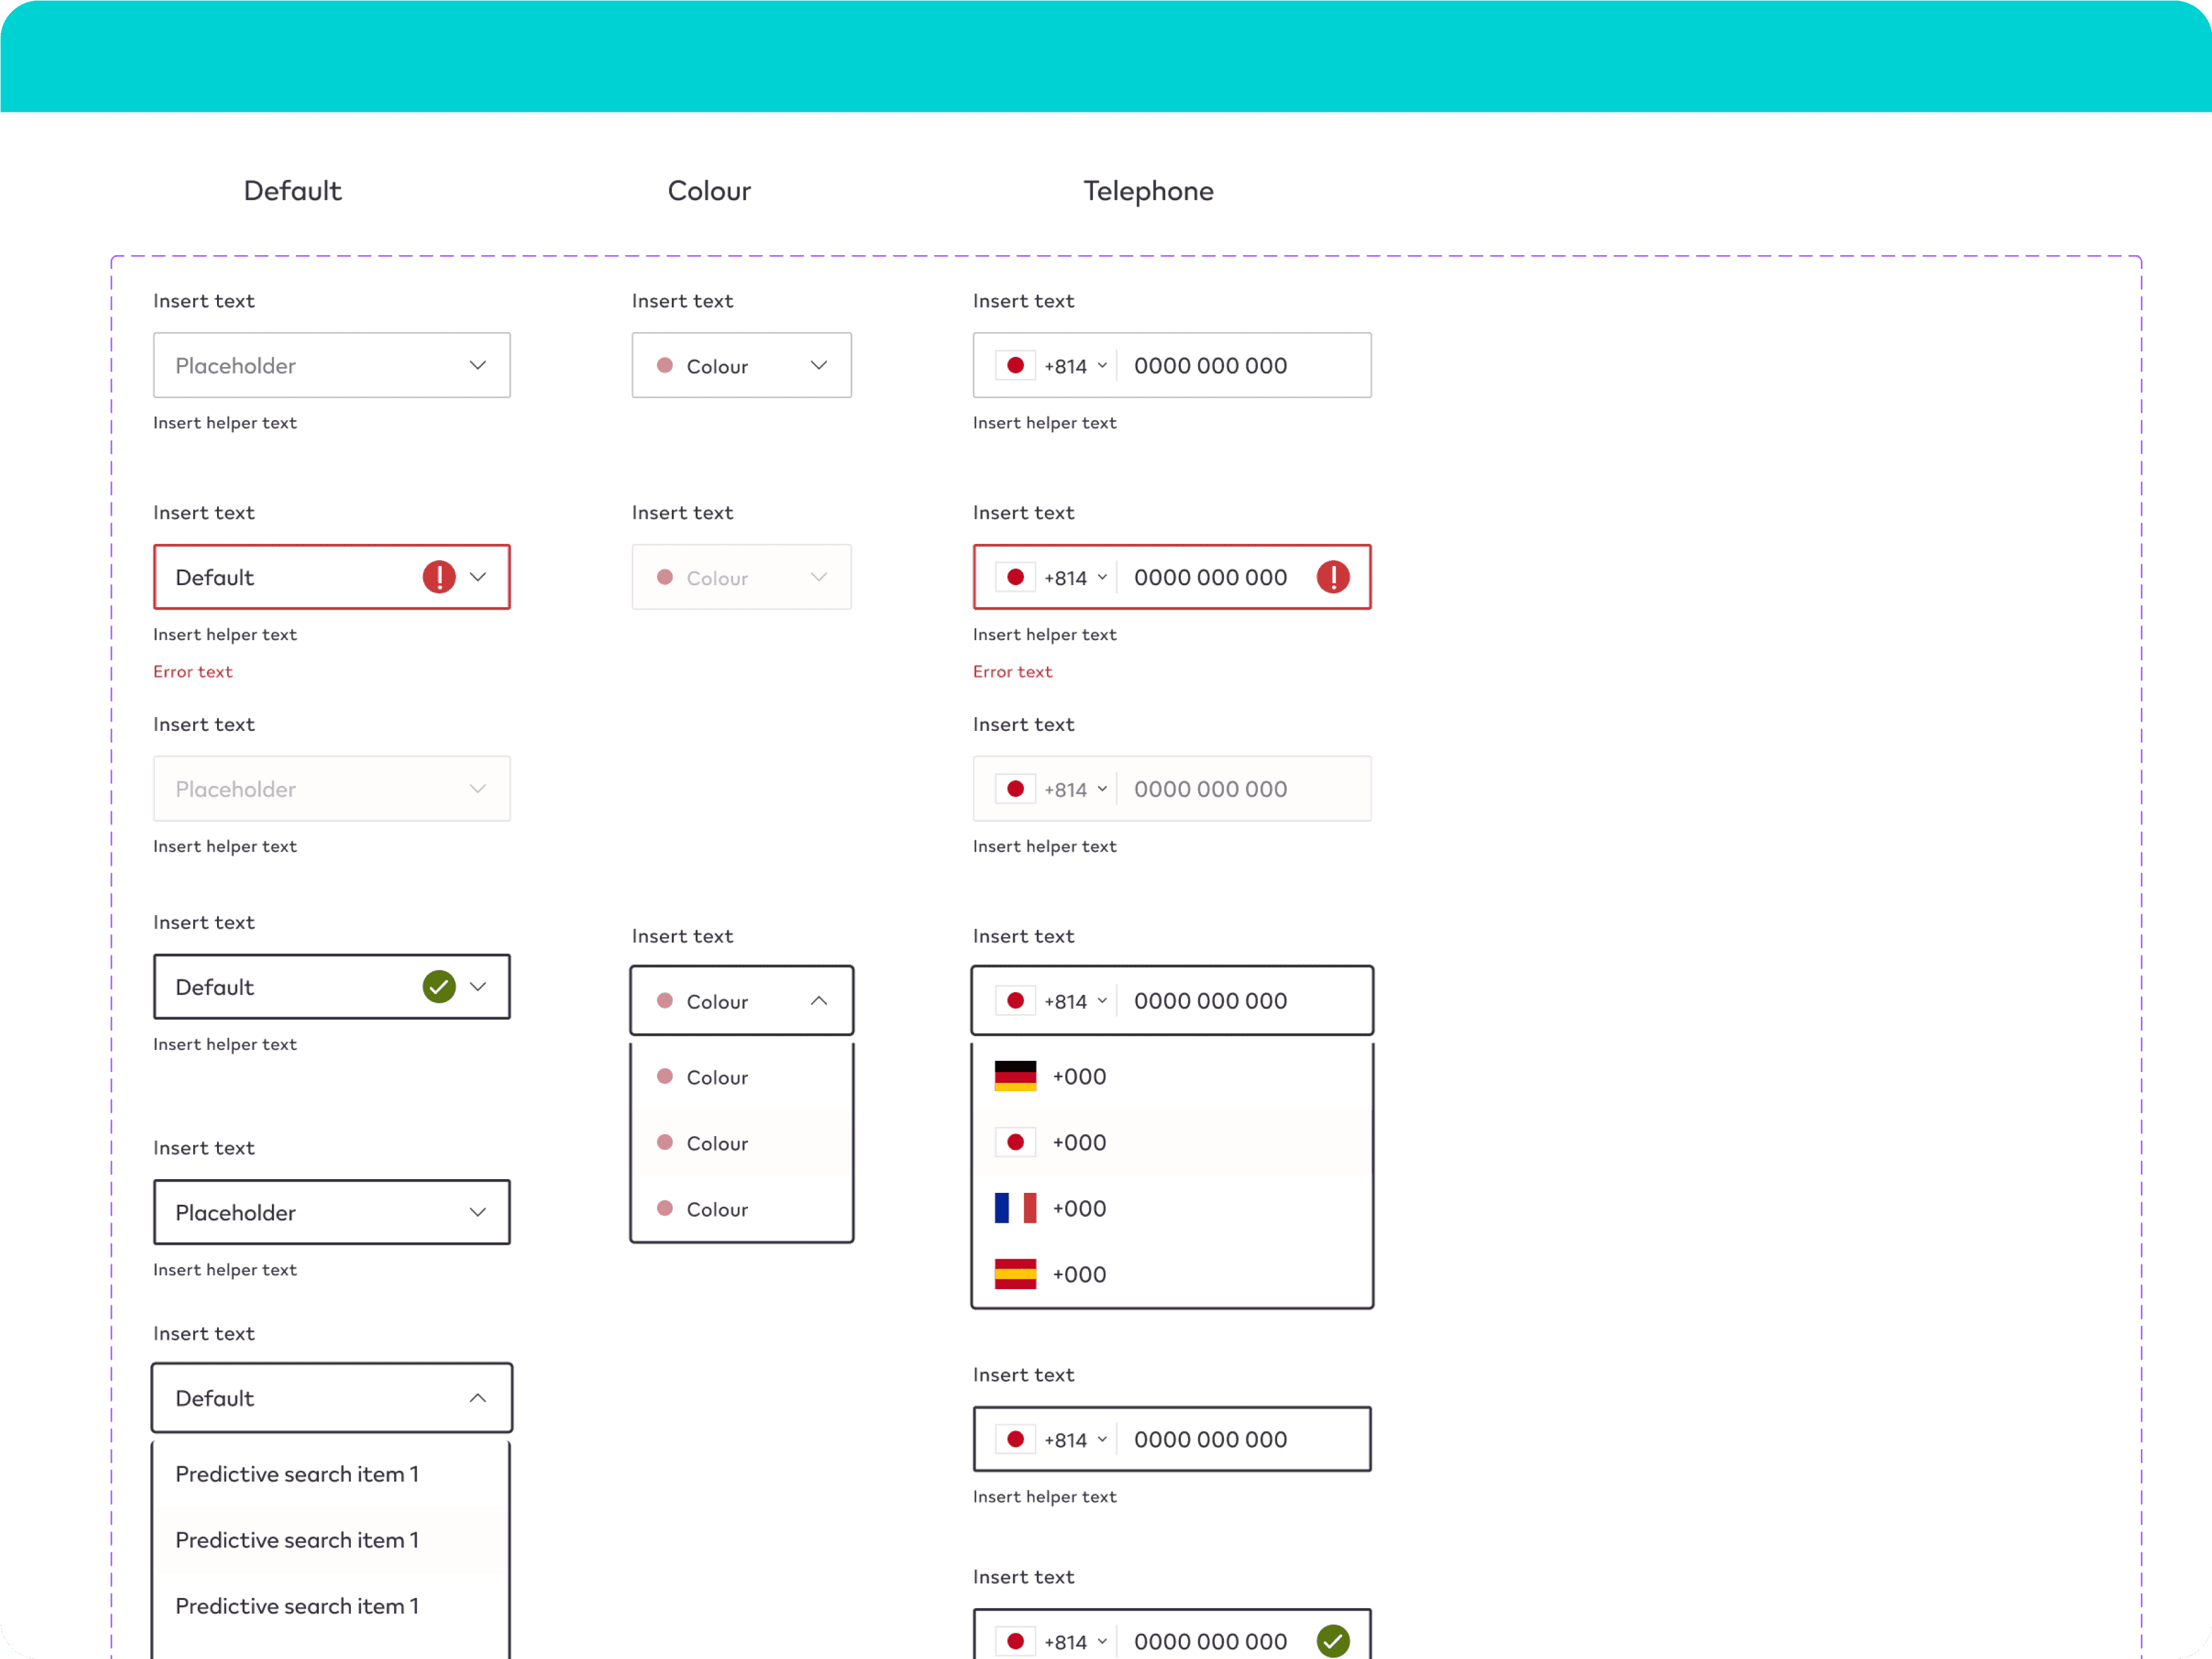Click the pink colour dot in the expanded Colour header
The image size is (2212, 1659).
(665, 1000)
